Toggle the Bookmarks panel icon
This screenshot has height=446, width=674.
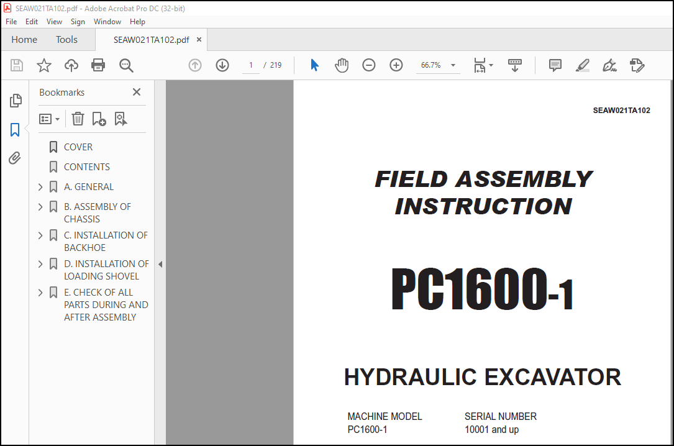tap(15, 129)
